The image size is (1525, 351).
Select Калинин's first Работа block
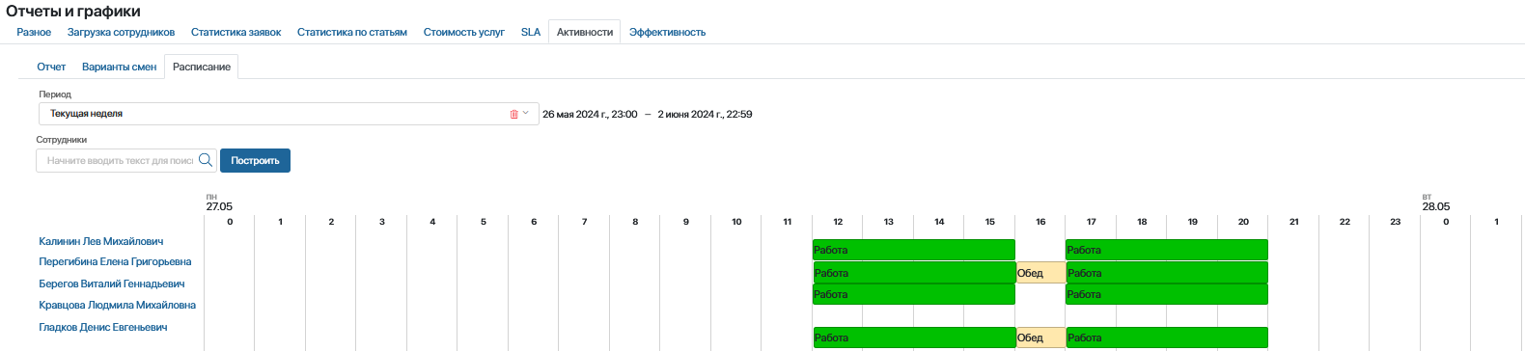pyautogui.click(x=913, y=250)
